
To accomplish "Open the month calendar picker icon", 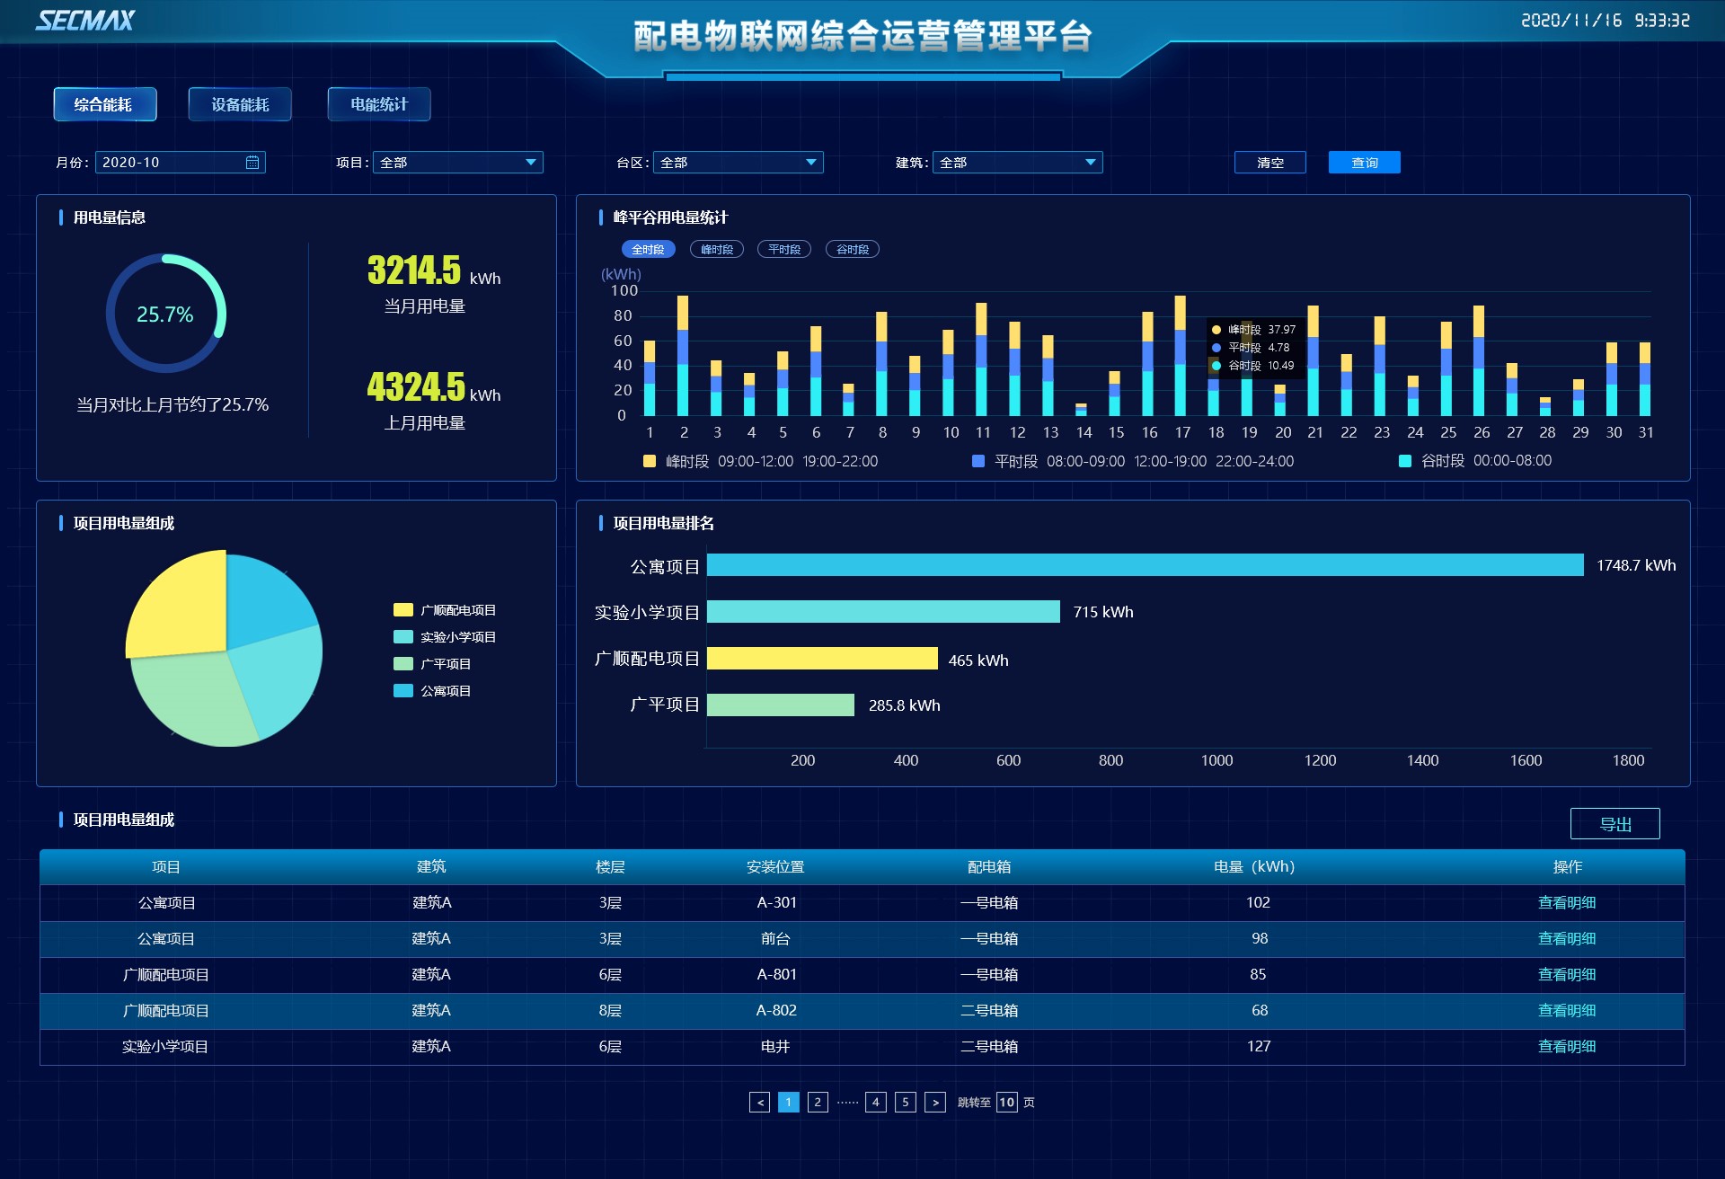I will (252, 163).
